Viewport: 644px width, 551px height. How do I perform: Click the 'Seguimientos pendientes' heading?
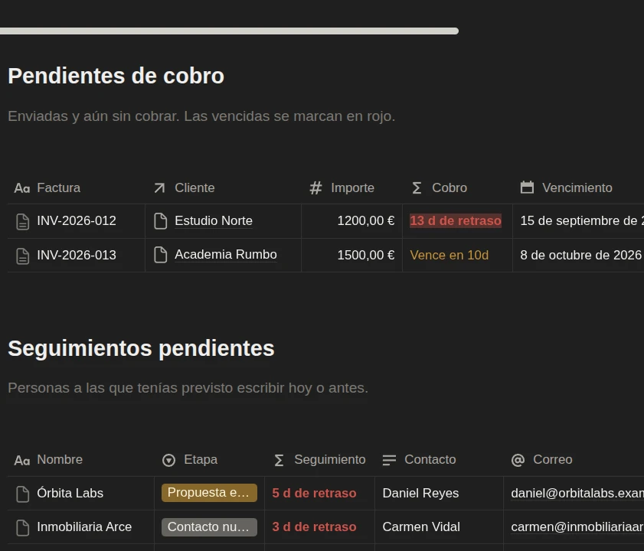click(x=141, y=348)
